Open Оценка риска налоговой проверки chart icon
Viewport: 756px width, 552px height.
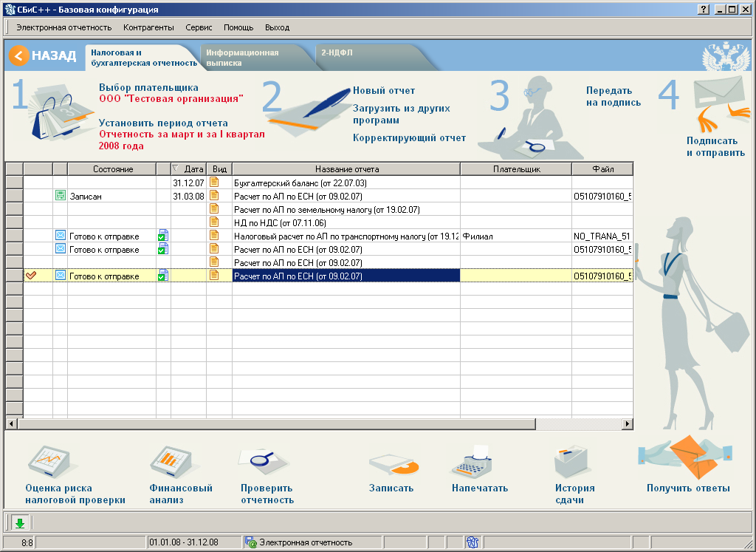coord(51,463)
